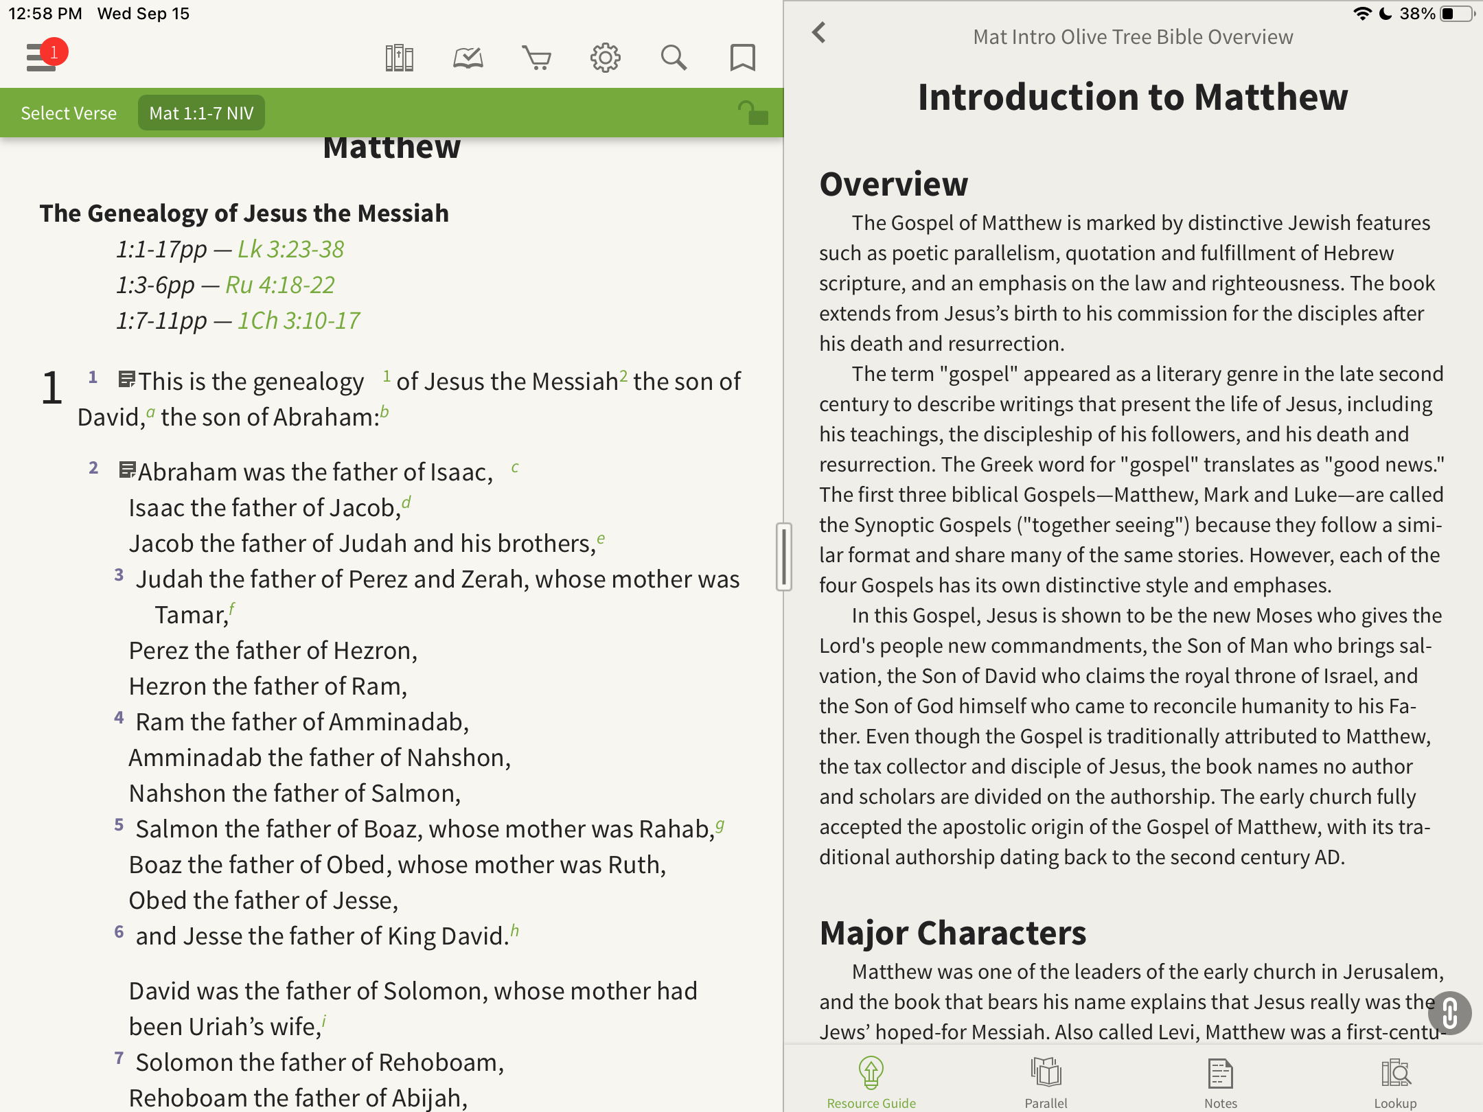The height and width of the screenshot is (1112, 1483).
Task: Tap the Wi-Fi icon in status bar
Action: [1362, 14]
